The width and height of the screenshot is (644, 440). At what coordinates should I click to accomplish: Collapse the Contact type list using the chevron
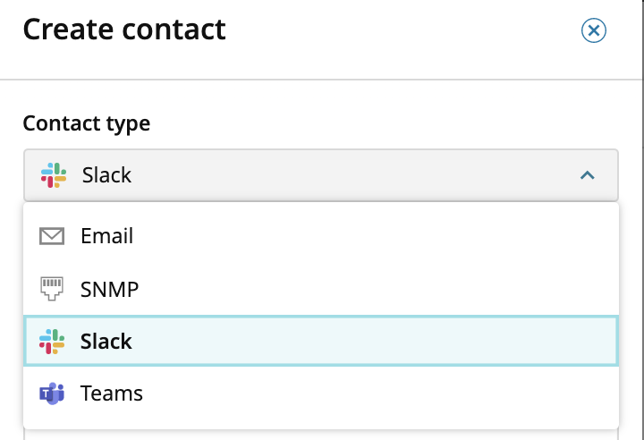588,175
